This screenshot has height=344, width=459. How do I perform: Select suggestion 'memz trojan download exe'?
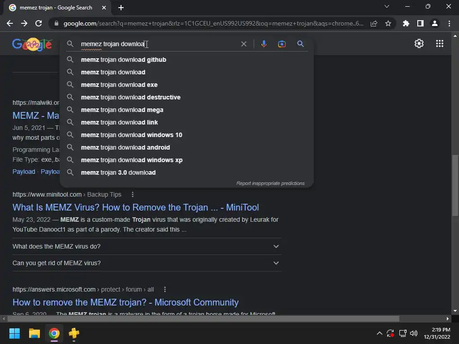tap(186, 85)
